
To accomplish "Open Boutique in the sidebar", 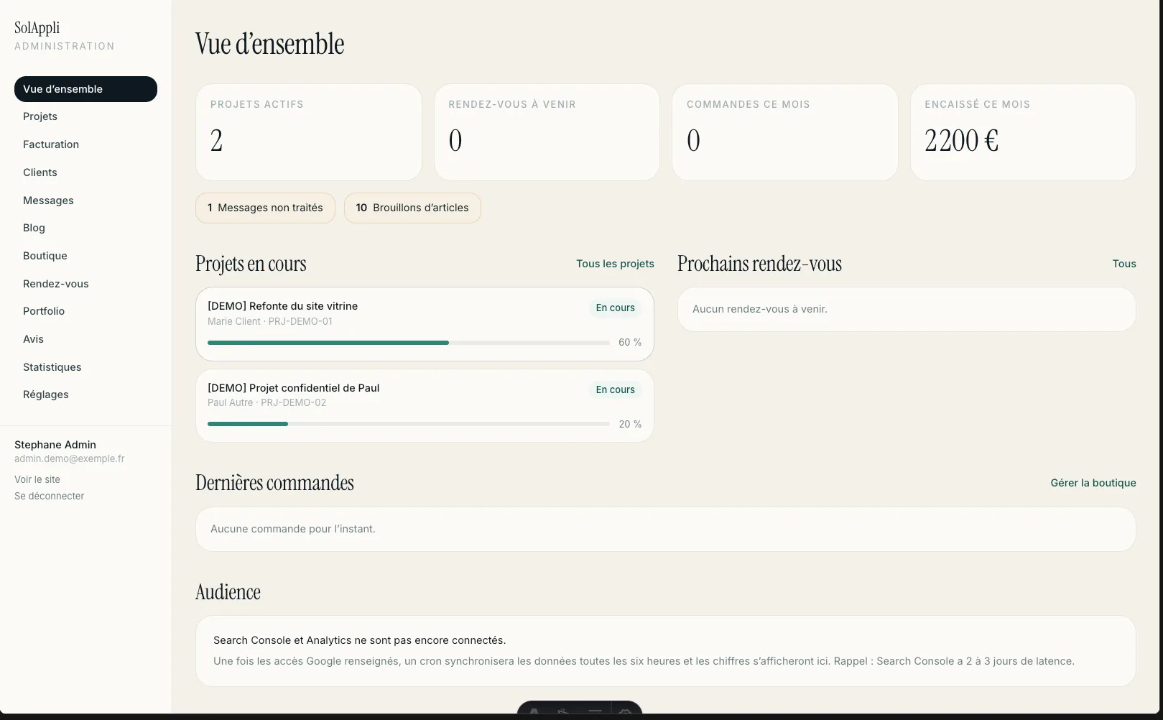I will click(85, 256).
